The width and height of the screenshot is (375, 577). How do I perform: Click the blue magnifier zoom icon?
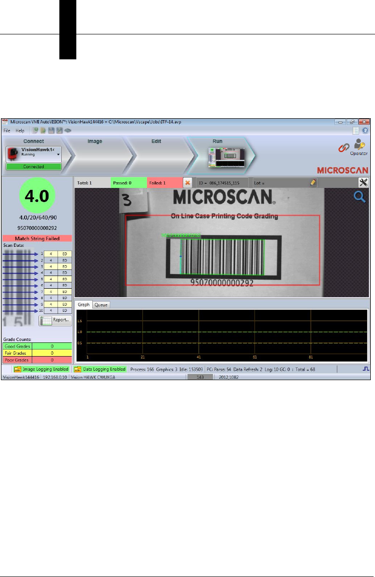pyautogui.click(x=360, y=197)
